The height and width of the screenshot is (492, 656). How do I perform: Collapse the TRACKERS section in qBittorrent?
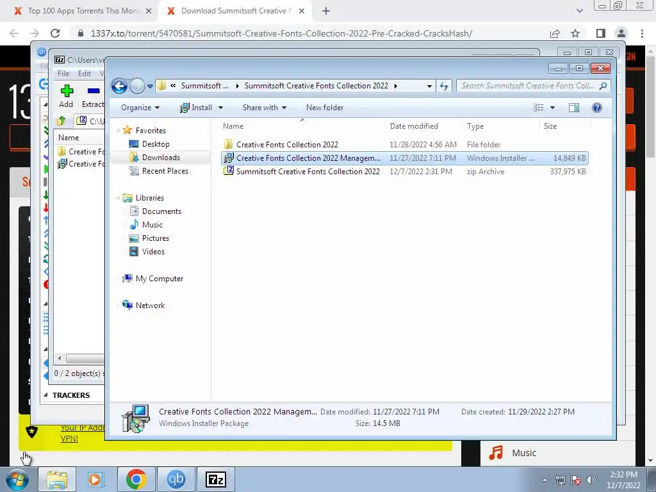click(45, 395)
